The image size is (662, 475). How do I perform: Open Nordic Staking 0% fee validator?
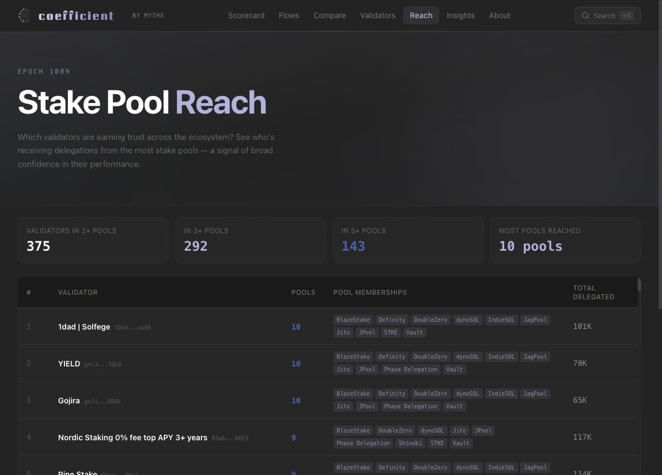pyautogui.click(x=132, y=438)
